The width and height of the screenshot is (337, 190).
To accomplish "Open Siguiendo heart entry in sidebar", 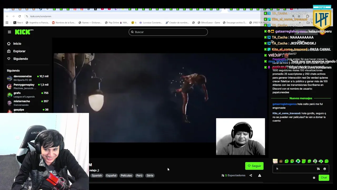I will click(17, 59).
